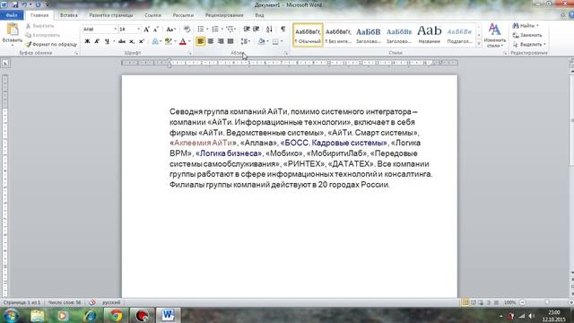Select Center alignment

pos(211,41)
